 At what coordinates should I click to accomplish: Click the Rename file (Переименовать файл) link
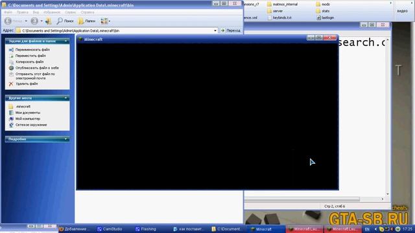click(32, 50)
